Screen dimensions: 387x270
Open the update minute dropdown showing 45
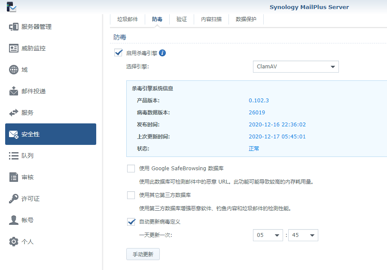click(303, 235)
